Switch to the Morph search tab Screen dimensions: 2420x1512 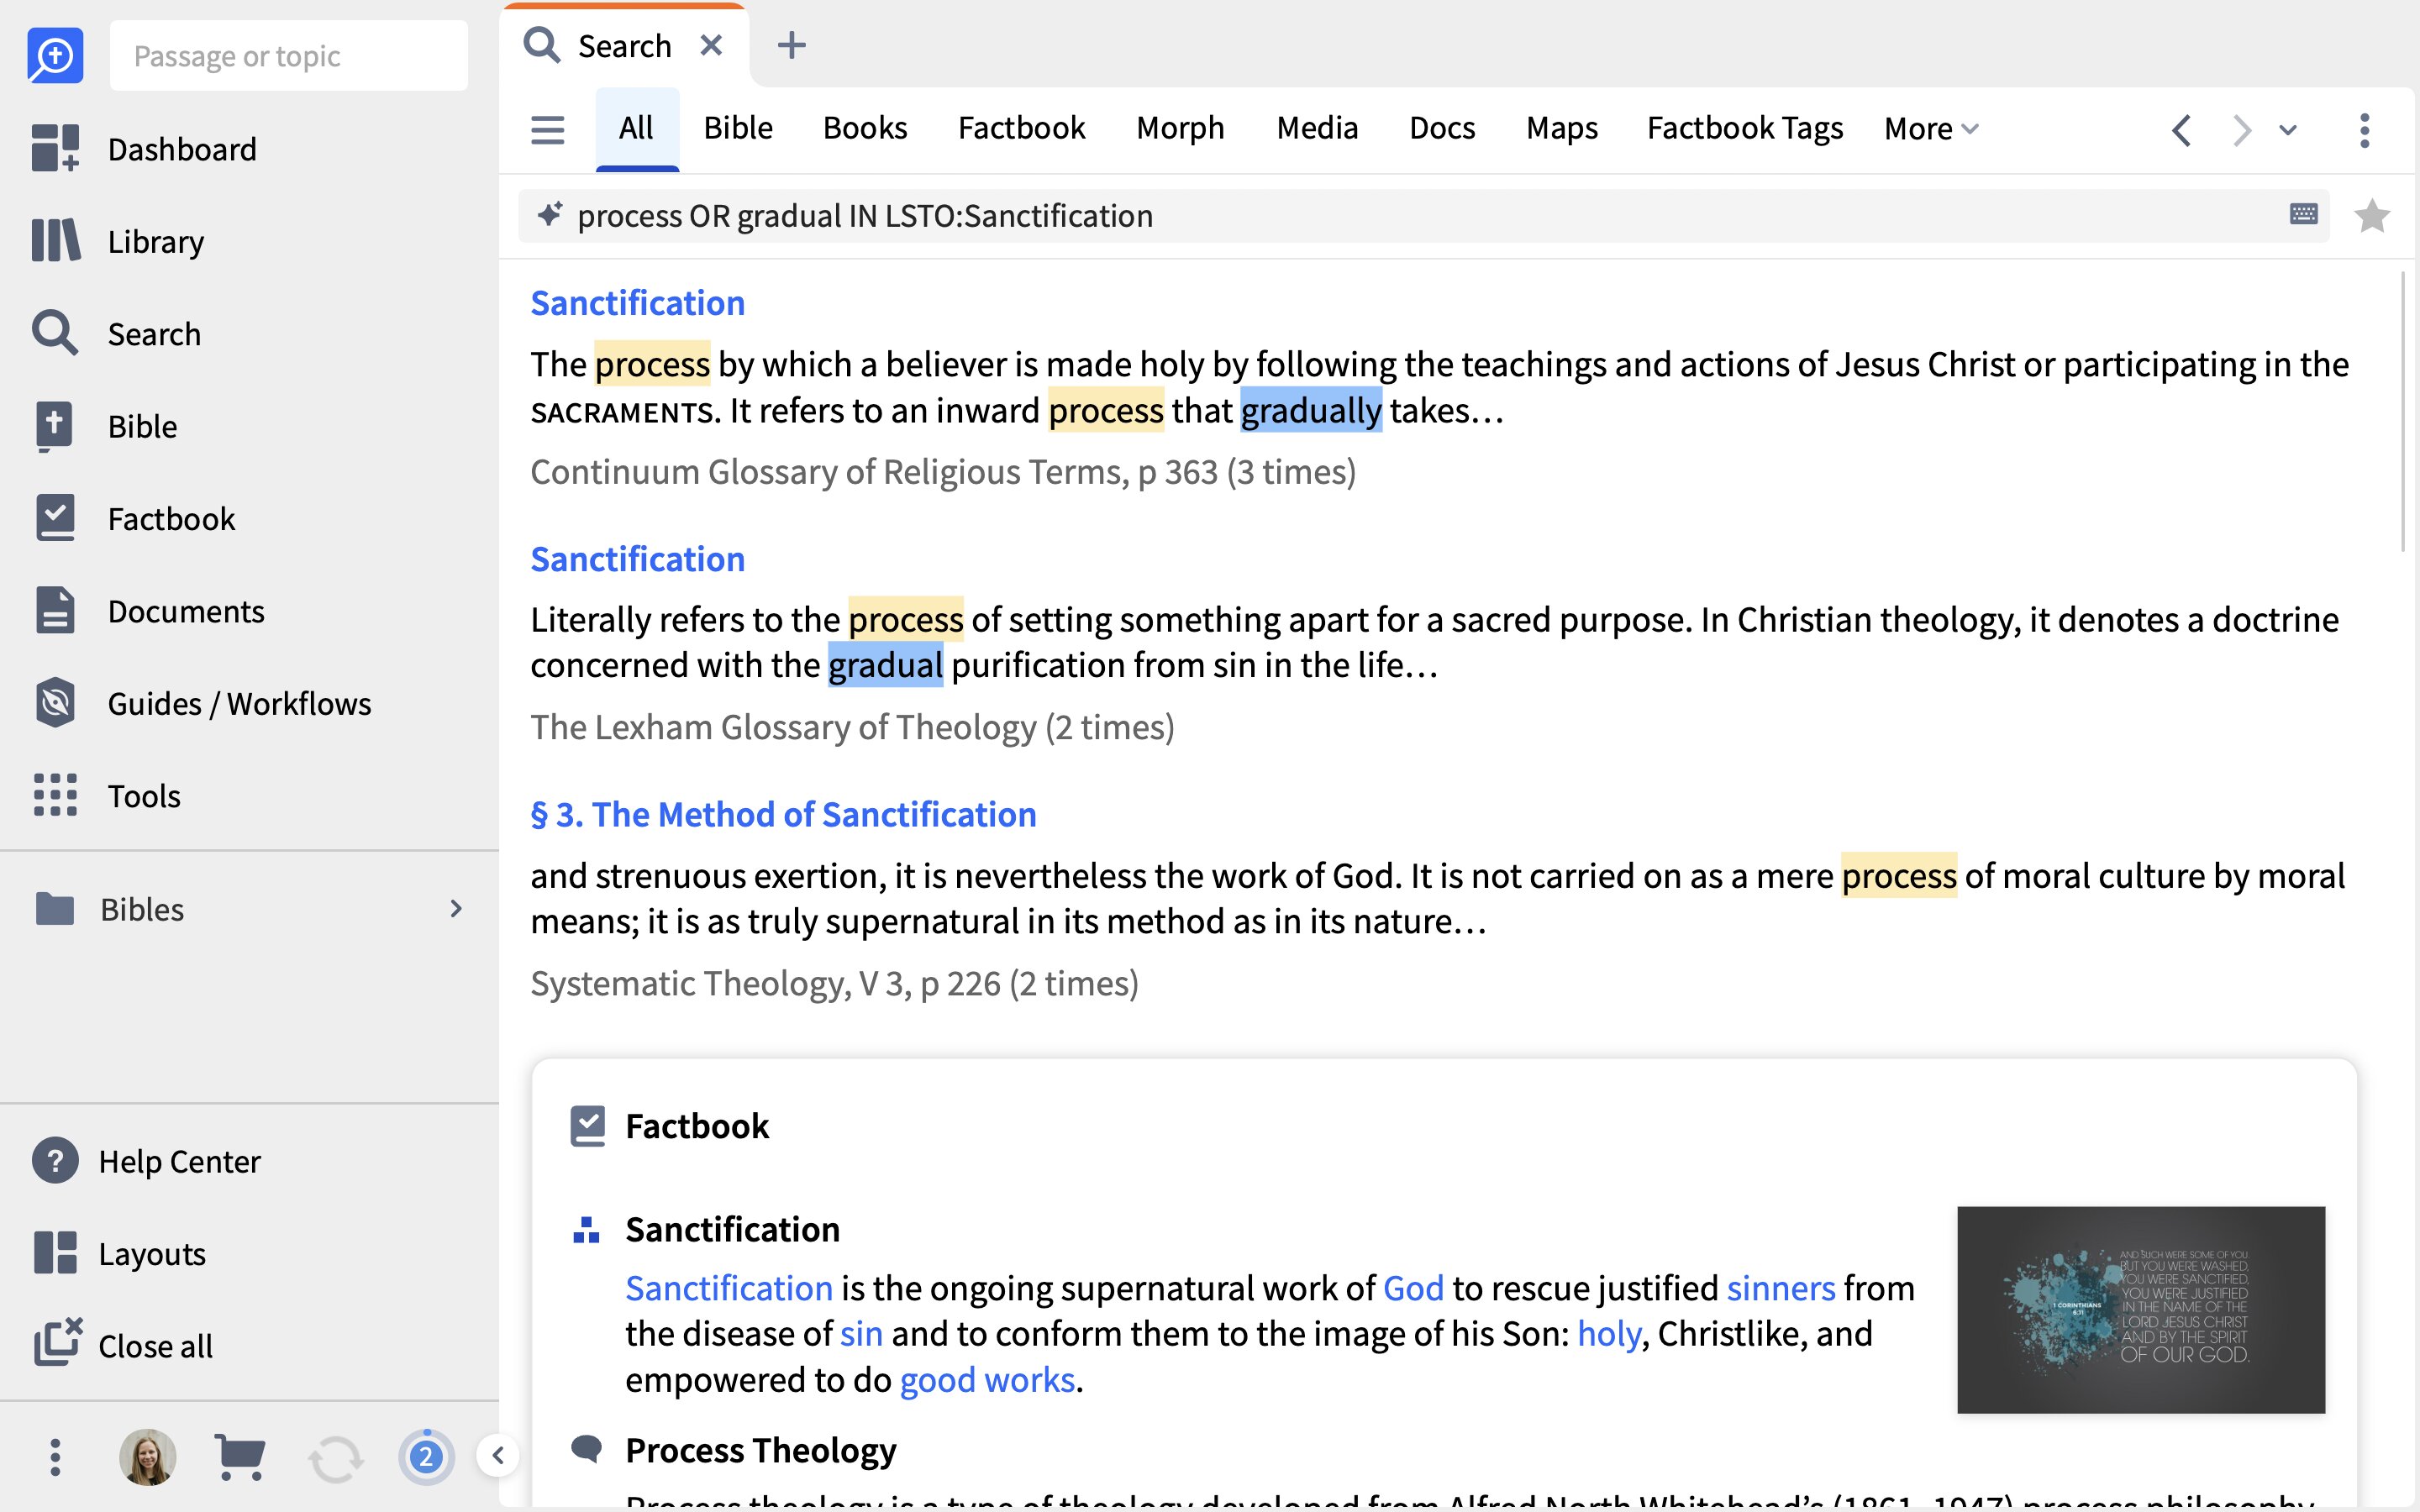[1180, 128]
